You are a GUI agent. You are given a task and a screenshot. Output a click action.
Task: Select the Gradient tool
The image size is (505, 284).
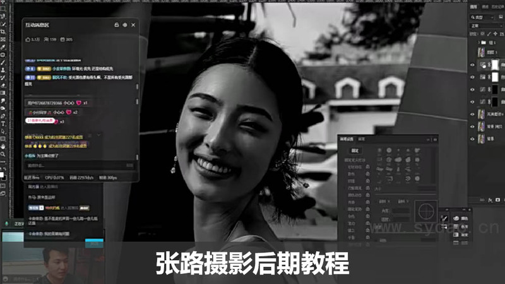[x=3, y=93]
